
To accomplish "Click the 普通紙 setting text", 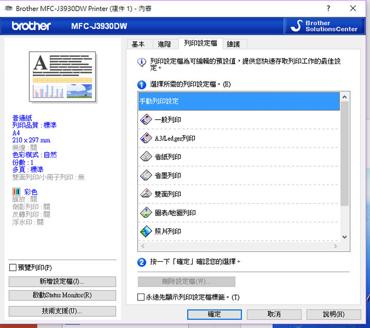I will click(x=22, y=118).
